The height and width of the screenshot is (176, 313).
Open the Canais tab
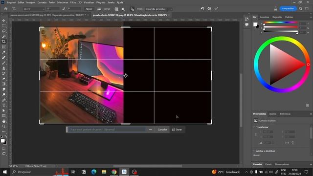point(268,164)
